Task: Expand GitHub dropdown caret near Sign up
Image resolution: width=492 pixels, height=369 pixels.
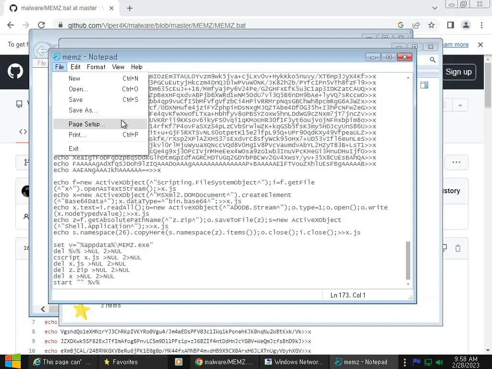Action: point(460,105)
